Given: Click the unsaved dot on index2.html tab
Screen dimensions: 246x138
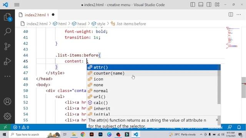Looking at the screenshot, I should click(x=53, y=15).
